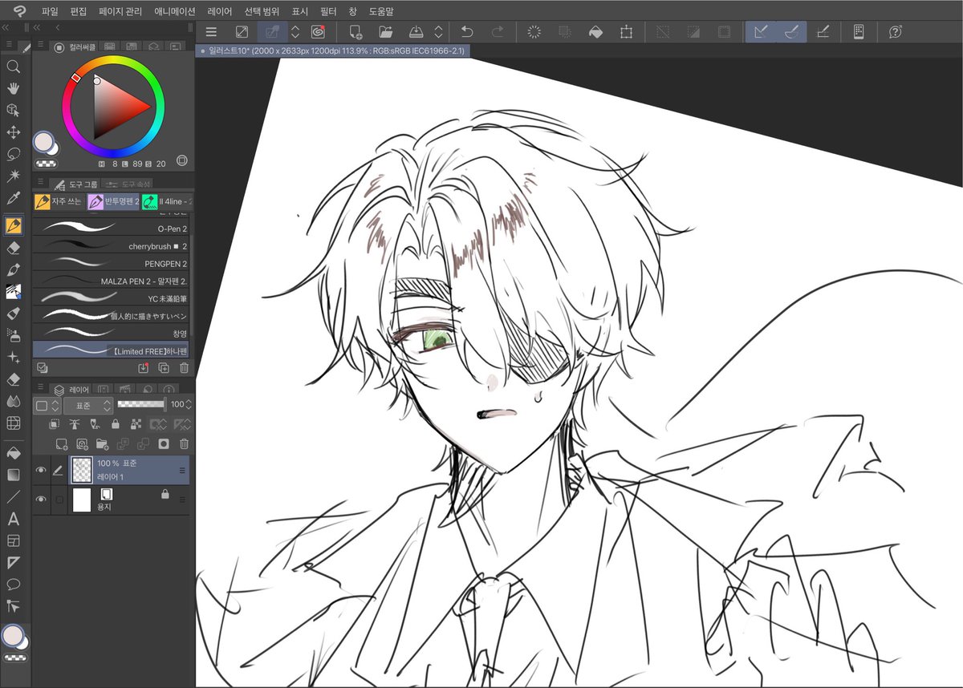
Task: Open the Clip Studio swirl icon
Action: click(x=318, y=32)
